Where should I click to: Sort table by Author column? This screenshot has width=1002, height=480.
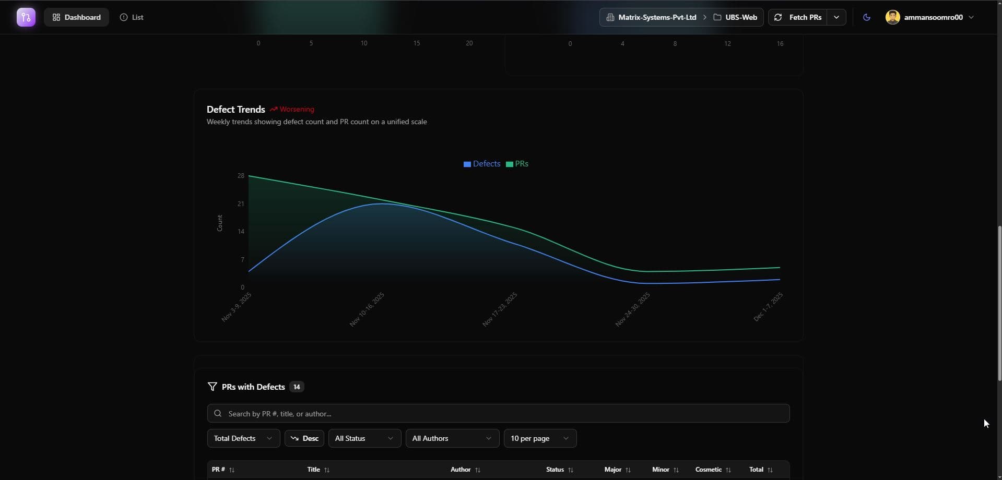(465, 470)
